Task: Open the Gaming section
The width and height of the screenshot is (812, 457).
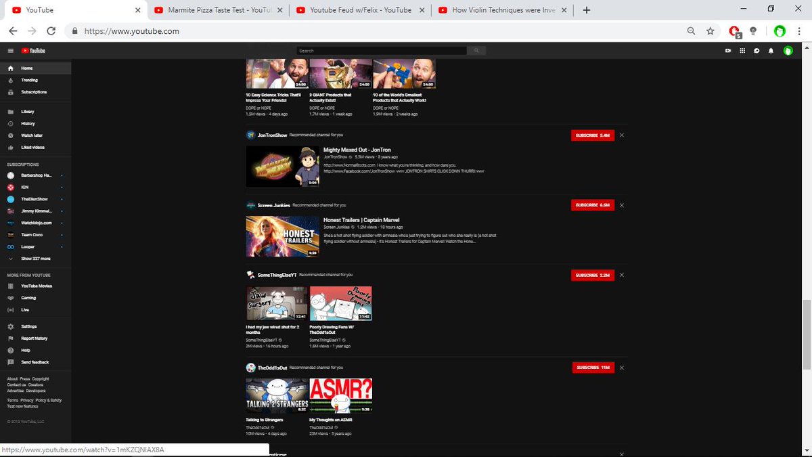Action: tap(35, 298)
